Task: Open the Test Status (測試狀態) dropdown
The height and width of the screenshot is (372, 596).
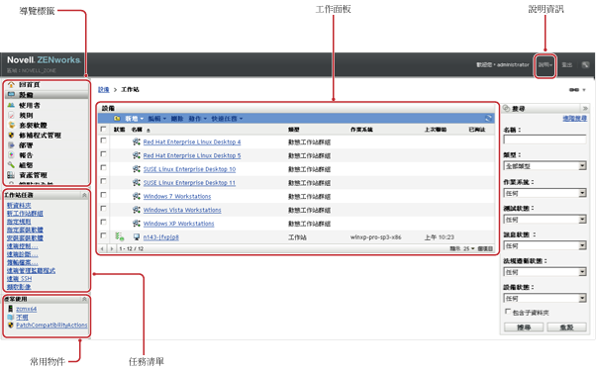Action: 545,220
